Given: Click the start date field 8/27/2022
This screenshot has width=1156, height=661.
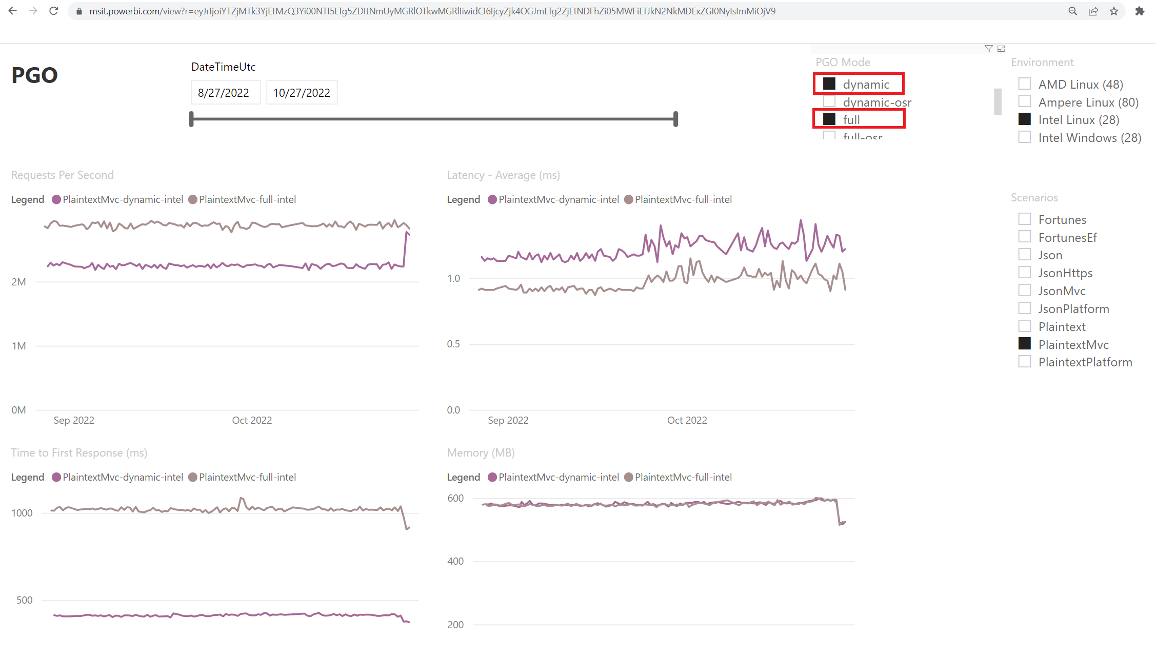Looking at the screenshot, I should pos(226,93).
